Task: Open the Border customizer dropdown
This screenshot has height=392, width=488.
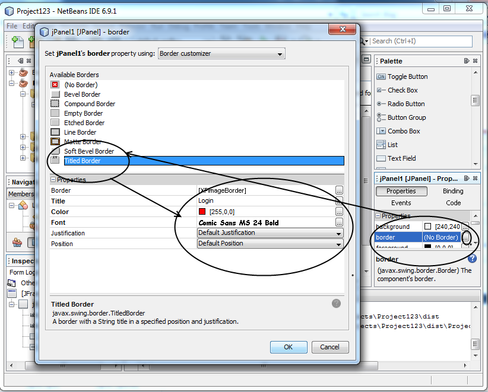Action: coord(221,53)
